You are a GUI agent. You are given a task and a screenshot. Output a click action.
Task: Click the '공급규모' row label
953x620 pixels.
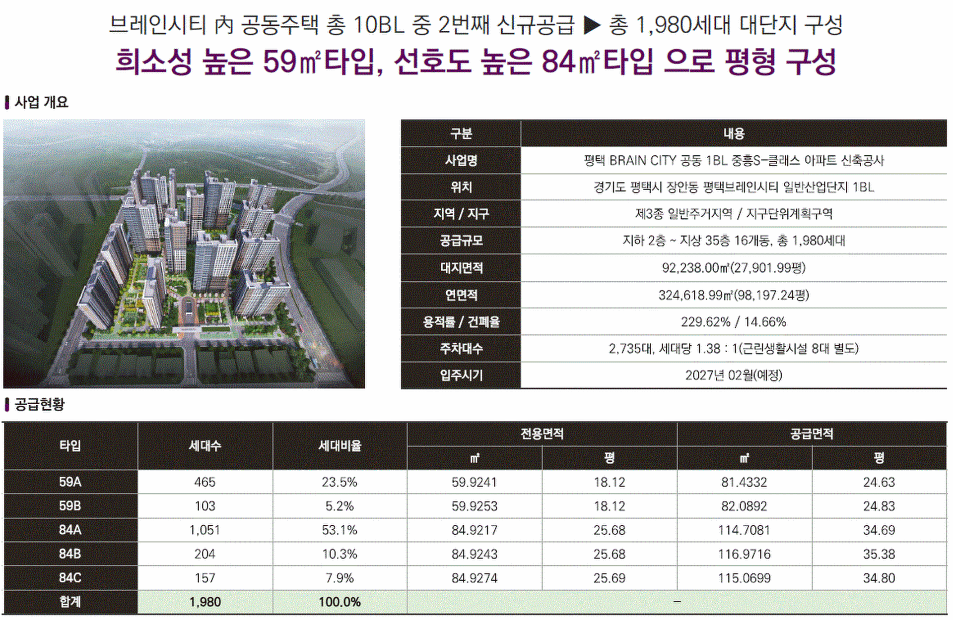pos(461,241)
